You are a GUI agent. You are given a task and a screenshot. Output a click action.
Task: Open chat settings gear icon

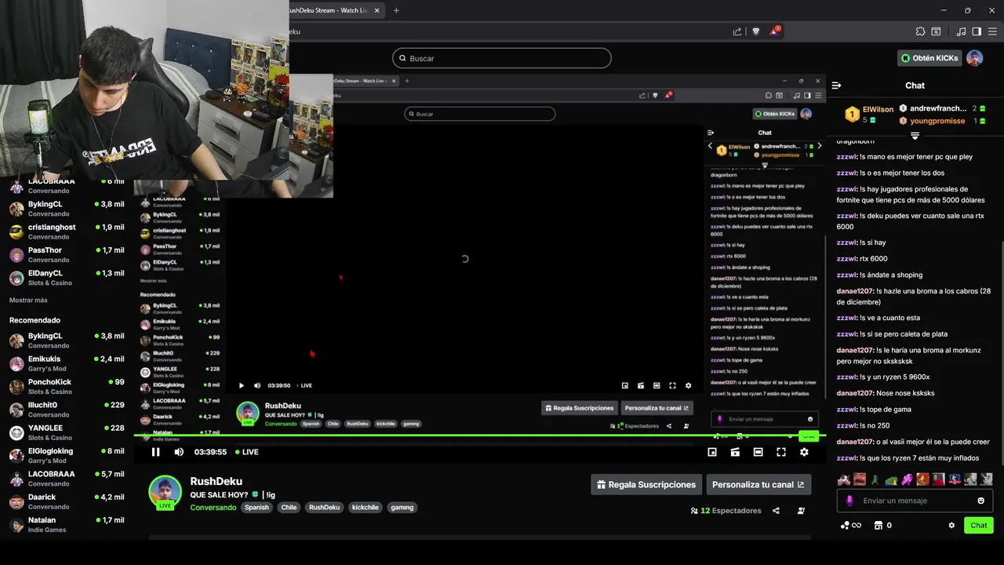coord(951,526)
